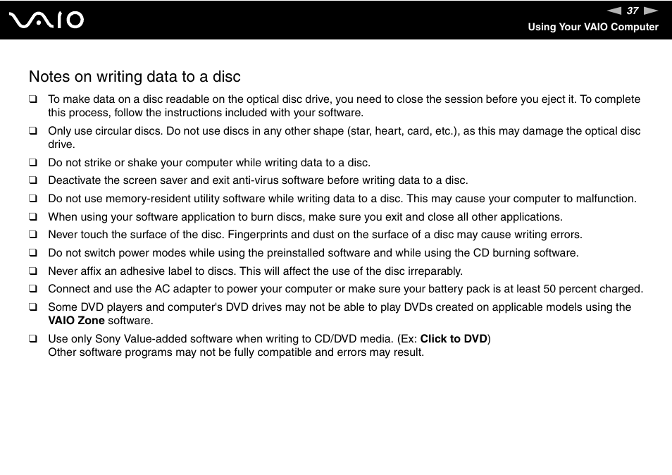672x475 pixels.
Task: Select bullet beside exit and close all applications
Action: [33, 217]
